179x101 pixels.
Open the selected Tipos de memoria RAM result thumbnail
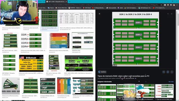tap(49, 18)
